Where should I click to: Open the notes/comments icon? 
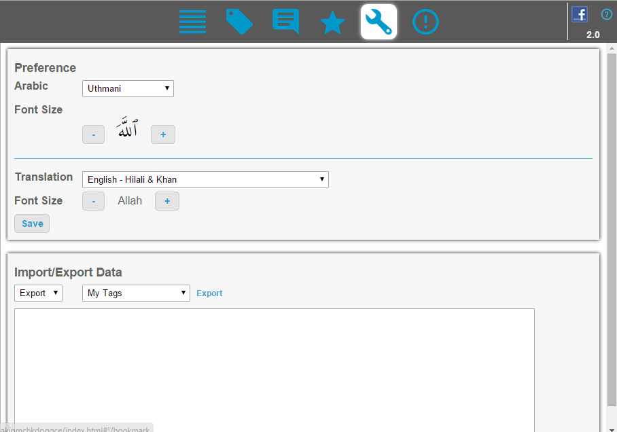point(285,22)
